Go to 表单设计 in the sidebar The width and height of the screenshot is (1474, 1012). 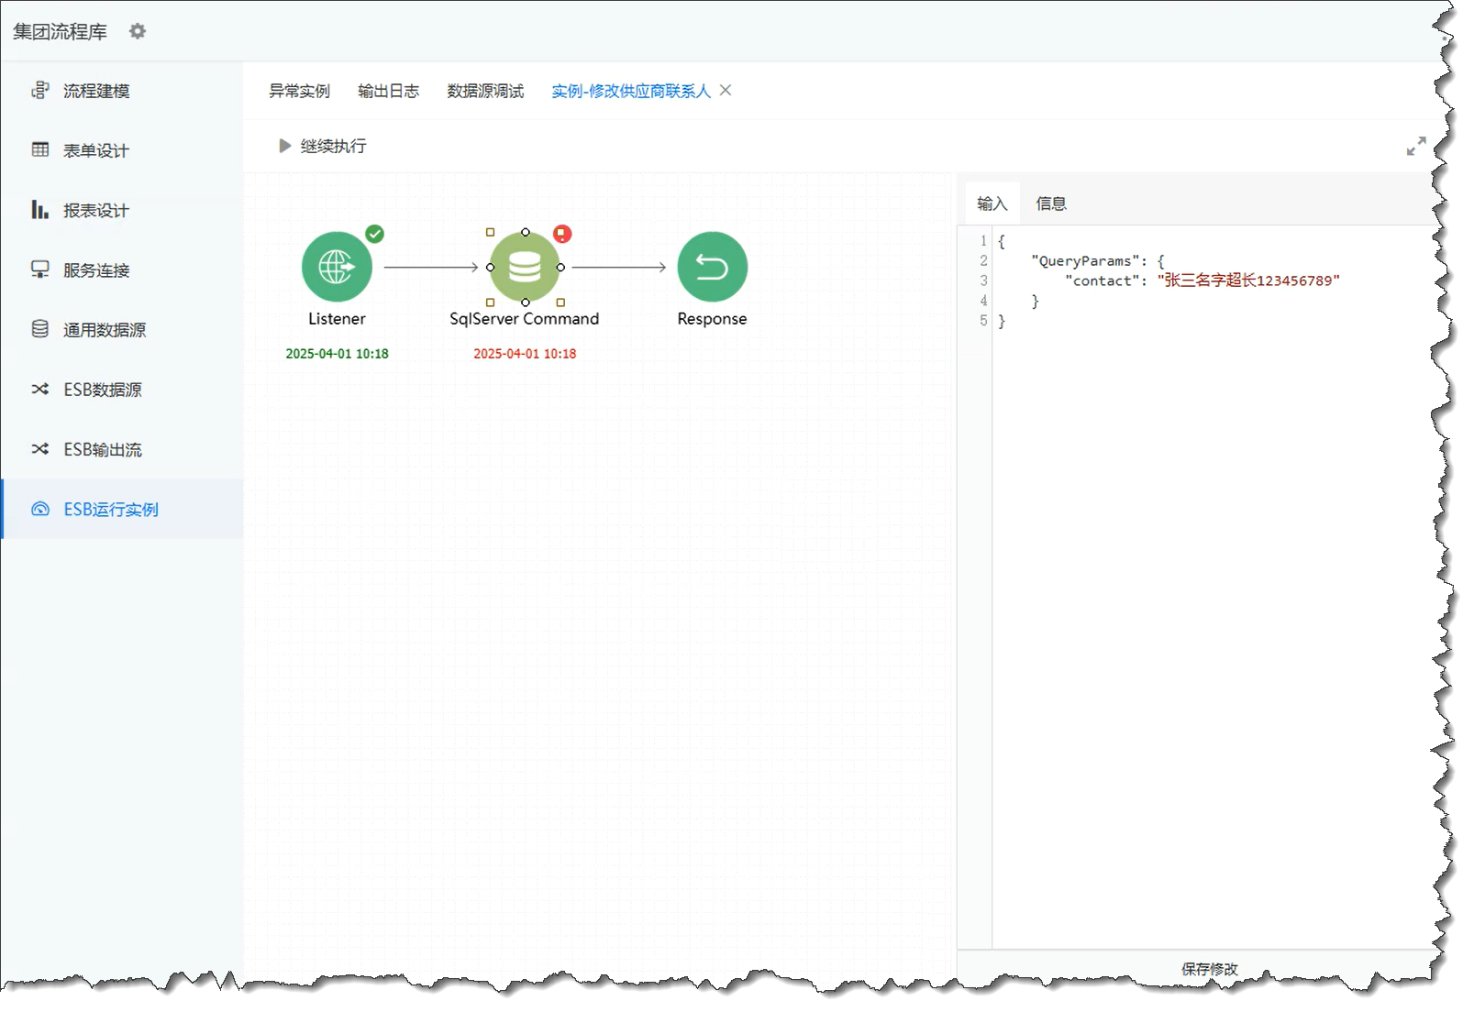96,150
